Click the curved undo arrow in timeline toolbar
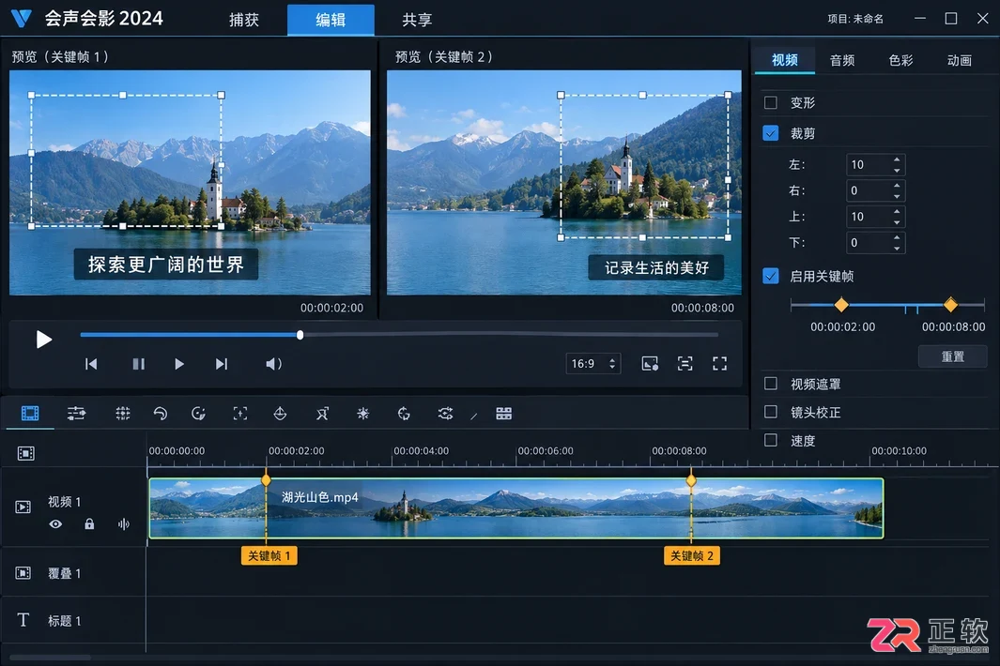The image size is (1000, 666). [x=160, y=414]
